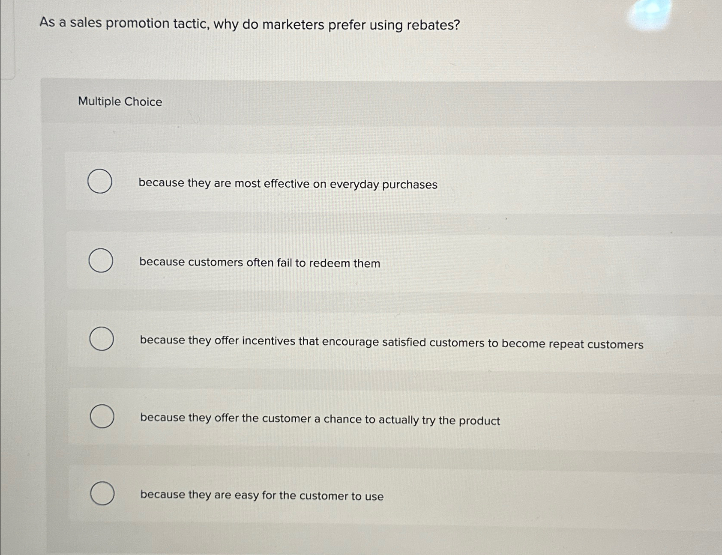Image resolution: width=722 pixels, height=555 pixels.
Task: Click the answer about satisfied repeat customers
Action: pyautogui.click(x=391, y=342)
